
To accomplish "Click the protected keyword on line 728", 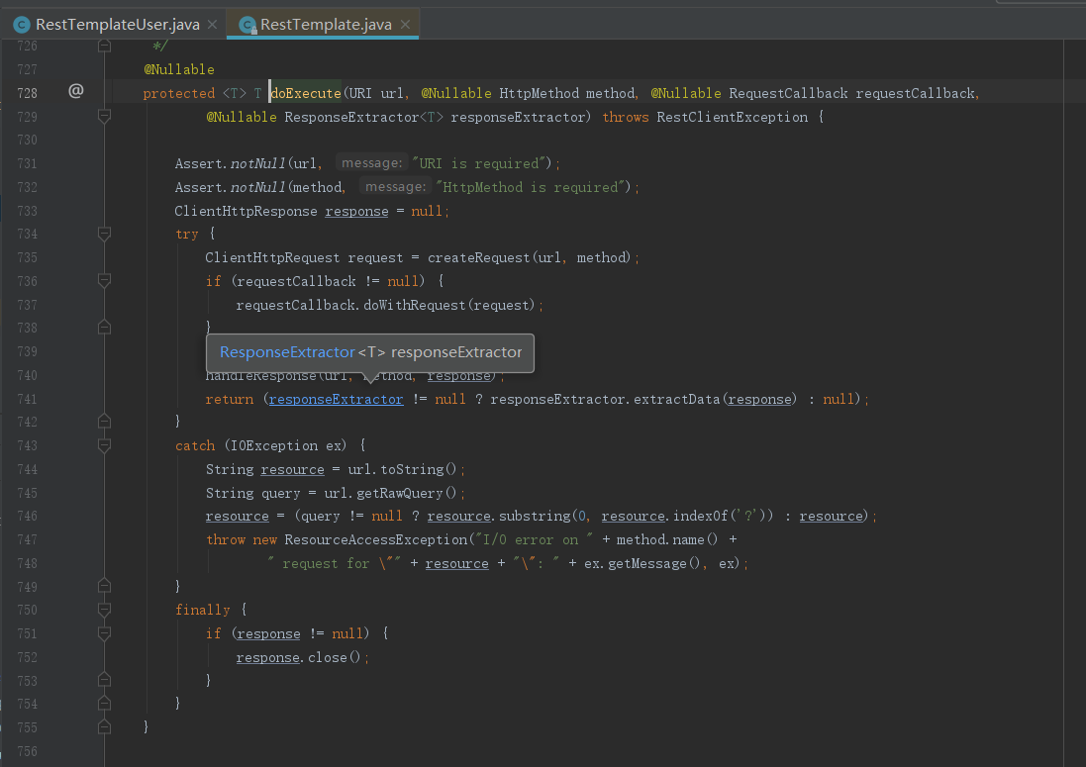I will (x=179, y=93).
